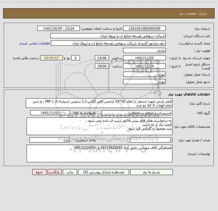Click the 'شرح کلی نیاز:' label
The image size is (218, 211).
pyautogui.click(x=200, y=103)
